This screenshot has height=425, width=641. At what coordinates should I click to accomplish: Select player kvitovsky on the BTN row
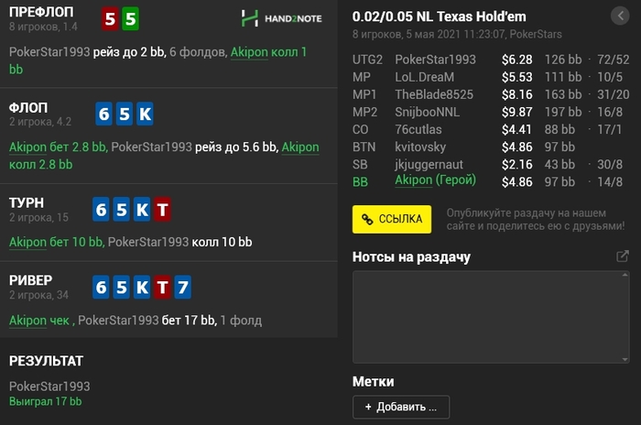click(x=421, y=147)
